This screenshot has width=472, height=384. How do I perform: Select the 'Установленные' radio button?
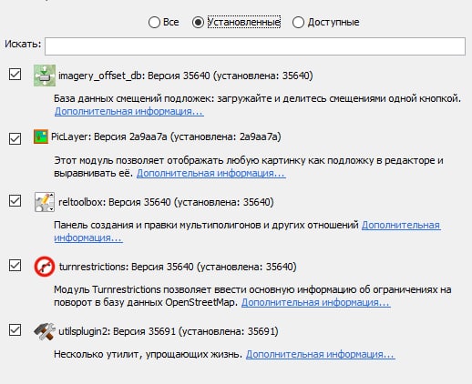[198, 22]
